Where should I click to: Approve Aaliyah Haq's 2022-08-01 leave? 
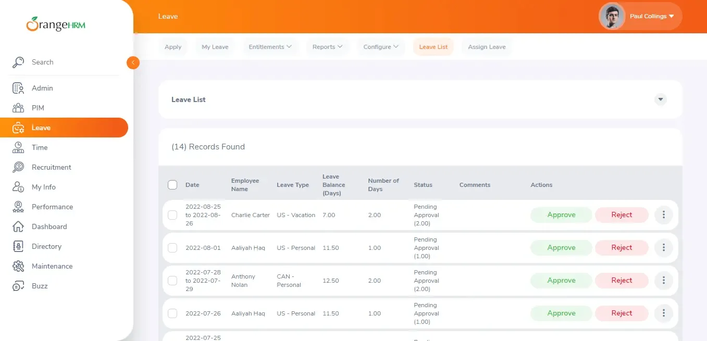[x=561, y=248]
